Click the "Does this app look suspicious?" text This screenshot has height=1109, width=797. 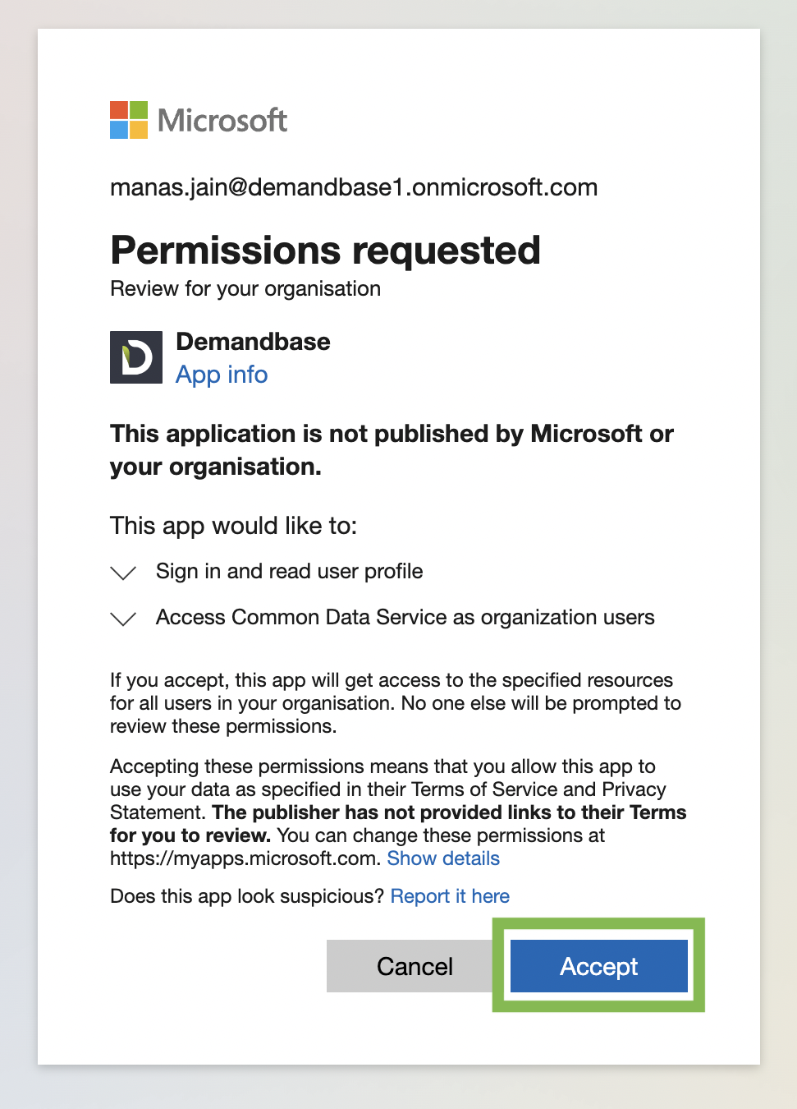coord(247,896)
